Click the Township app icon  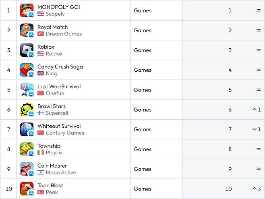click(x=27, y=149)
